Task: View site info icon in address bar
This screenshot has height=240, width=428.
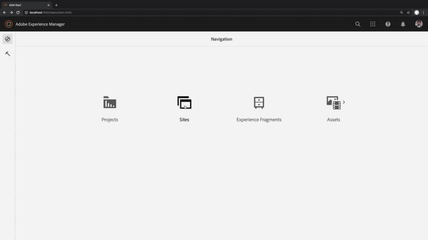Action: pyautogui.click(x=26, y=13)
